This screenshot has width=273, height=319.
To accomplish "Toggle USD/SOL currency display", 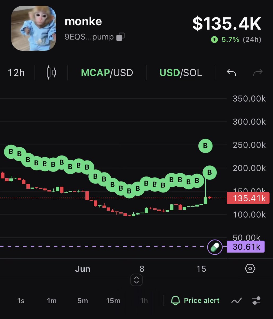I will coord(181,73).
